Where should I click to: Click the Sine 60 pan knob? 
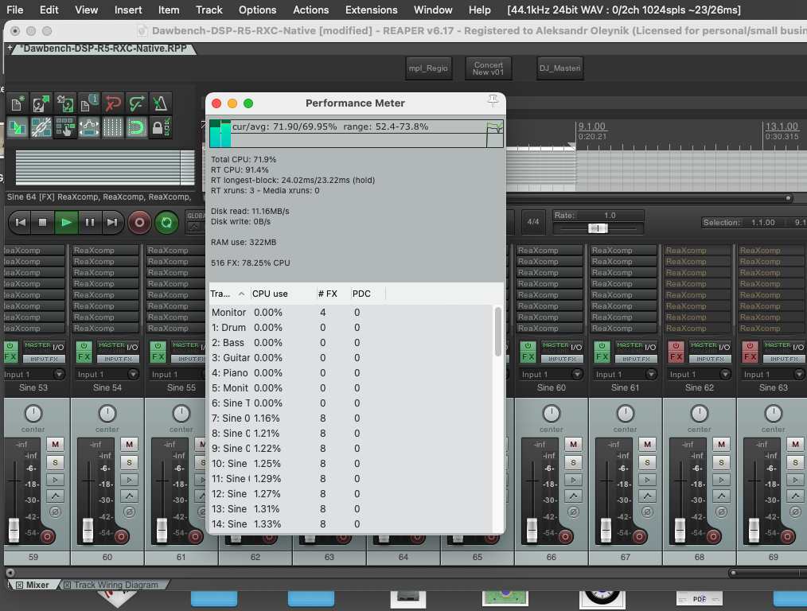552,414
